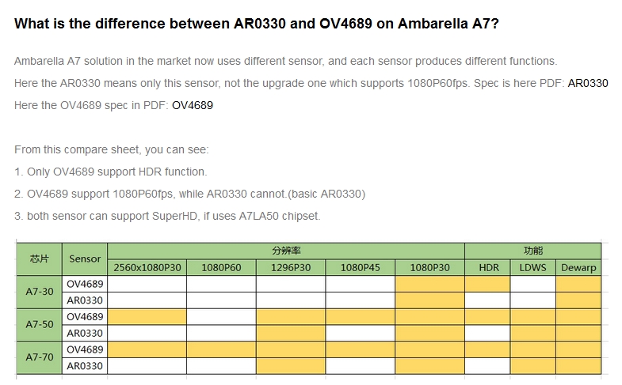The width and height of the screenshot is (622, 385).
Task: Click the 1080P60 column header
Action: coord(221,267)
